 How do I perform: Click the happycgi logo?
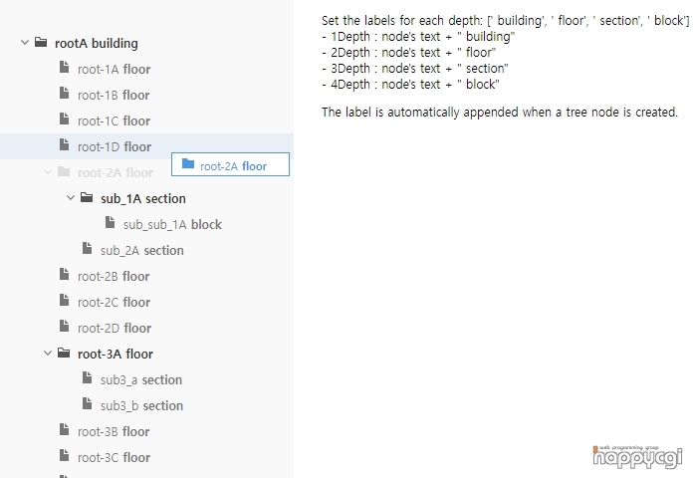pyautogui.click(x=638, y=457)
